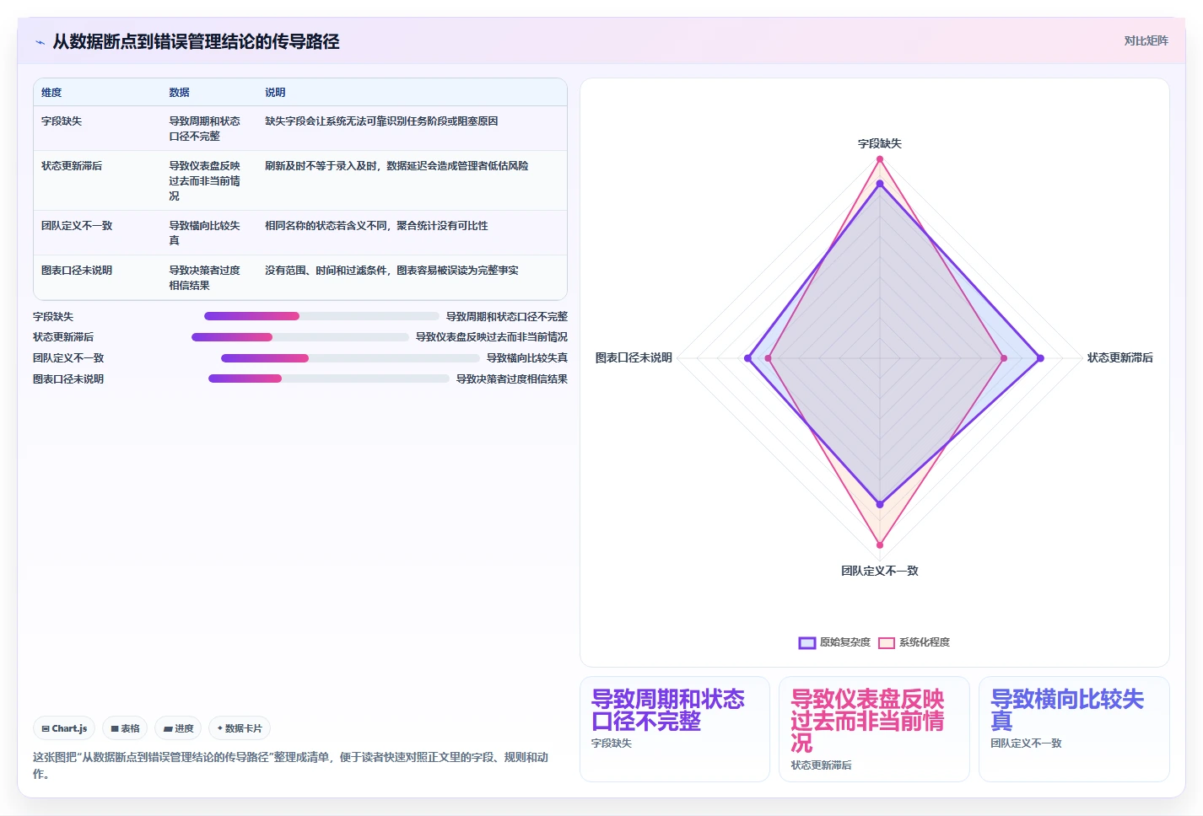The width and height of the screenshot is (1203, 816).
Task: Open the 导致仪表盘反映过去而非当前情况 data card
Action: point(874,729)
